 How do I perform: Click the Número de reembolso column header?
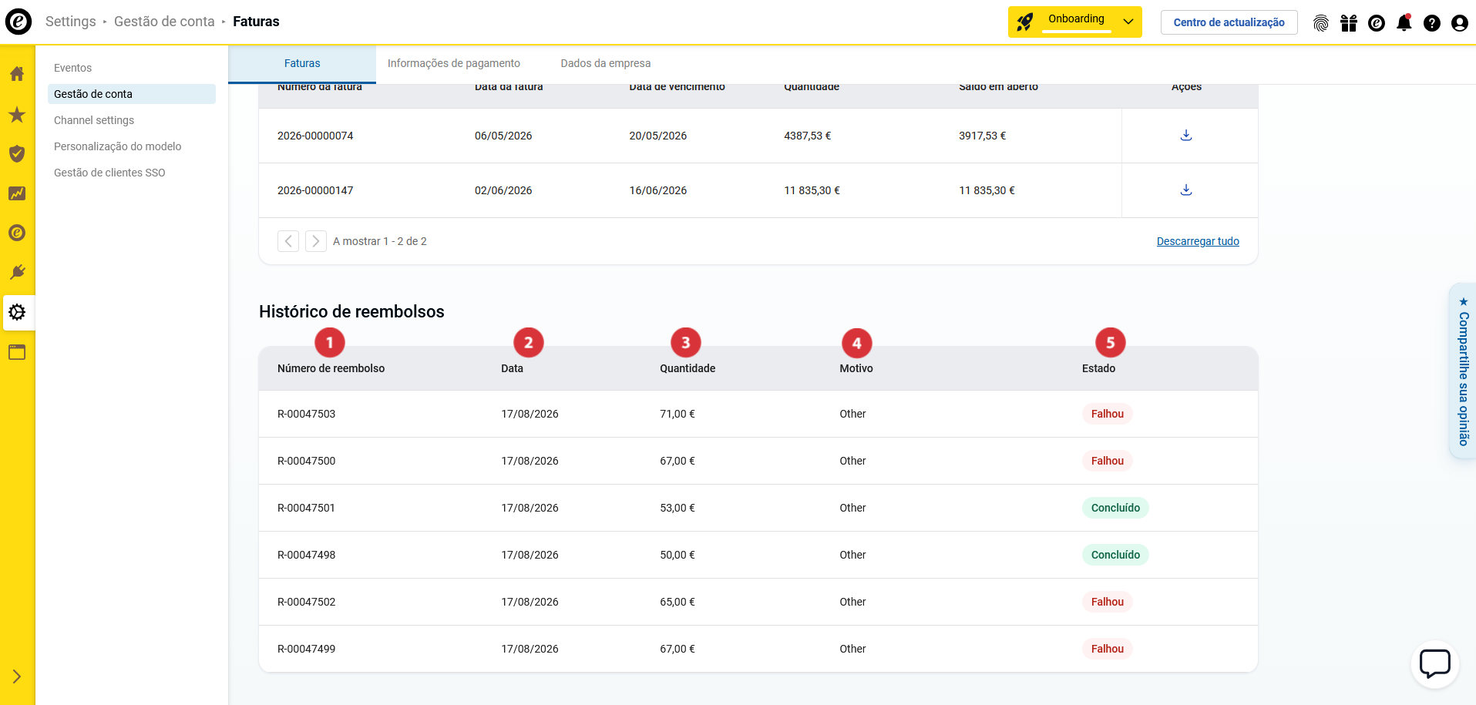(331, 368)
